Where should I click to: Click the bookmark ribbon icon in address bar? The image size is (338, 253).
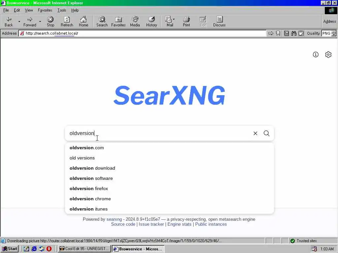point(278,33)
